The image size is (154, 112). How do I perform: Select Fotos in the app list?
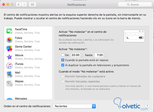tap(28, 40)
